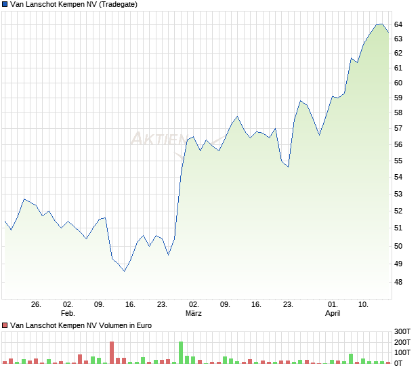The height and width of the screenshot is (370, 420).
Task: Click the chart title Van Lanschot Kempen NV (Tradegate)
Action: 74,4
